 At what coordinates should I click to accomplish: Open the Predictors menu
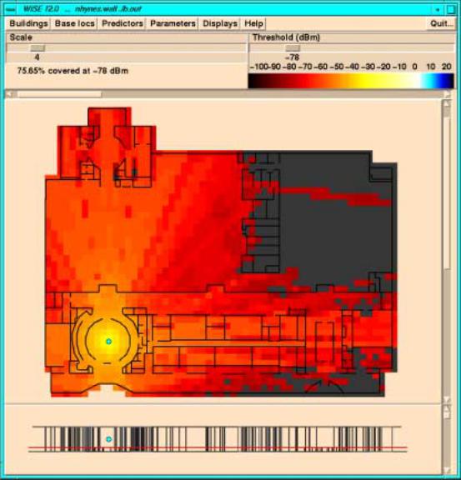pyautogui.click(x=123, y=23)
